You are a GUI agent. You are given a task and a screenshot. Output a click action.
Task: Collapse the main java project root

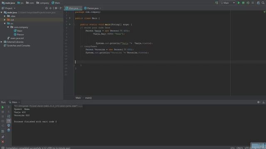pyautogui.click(x=2, y=12)
